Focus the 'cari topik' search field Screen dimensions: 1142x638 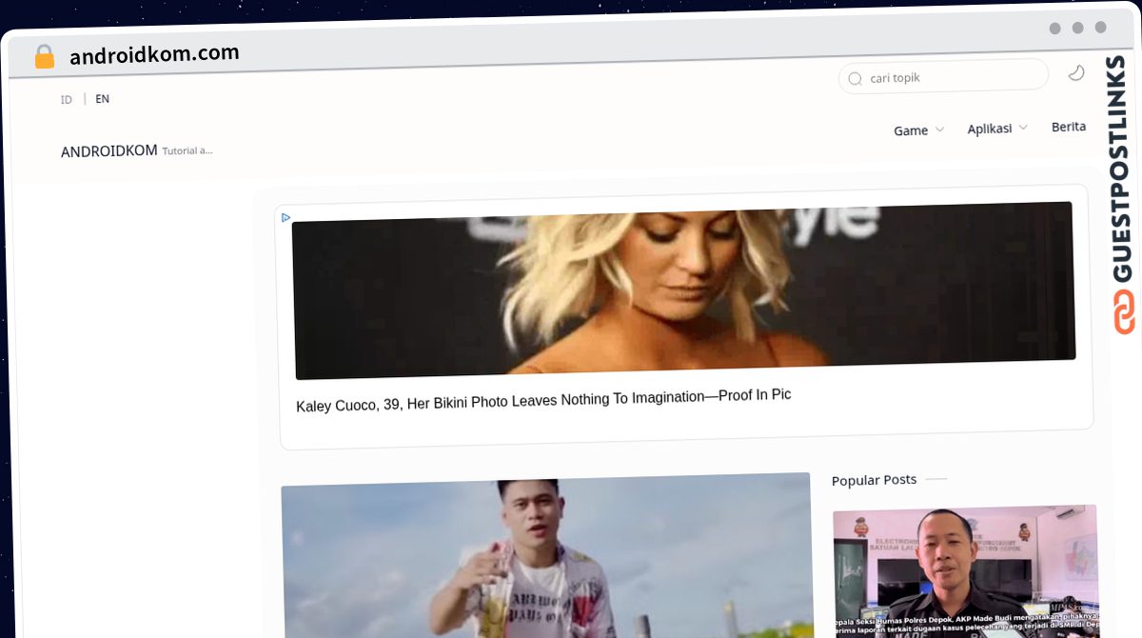click(x=952, y=77)
